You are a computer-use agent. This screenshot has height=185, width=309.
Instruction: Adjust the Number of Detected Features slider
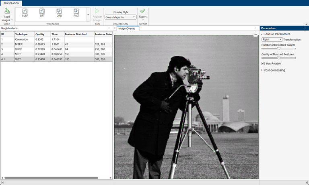[x=278, y=49]
